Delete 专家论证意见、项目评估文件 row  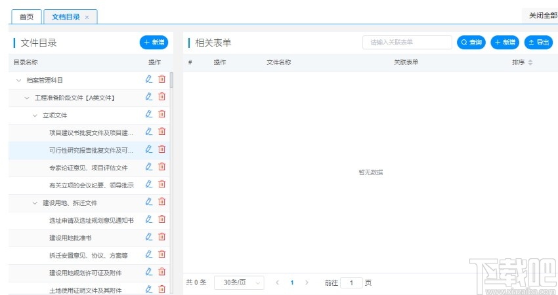click(162, 167)
